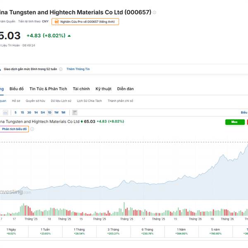
Task: Select 1 Năm range
Action: click(181, 231)
